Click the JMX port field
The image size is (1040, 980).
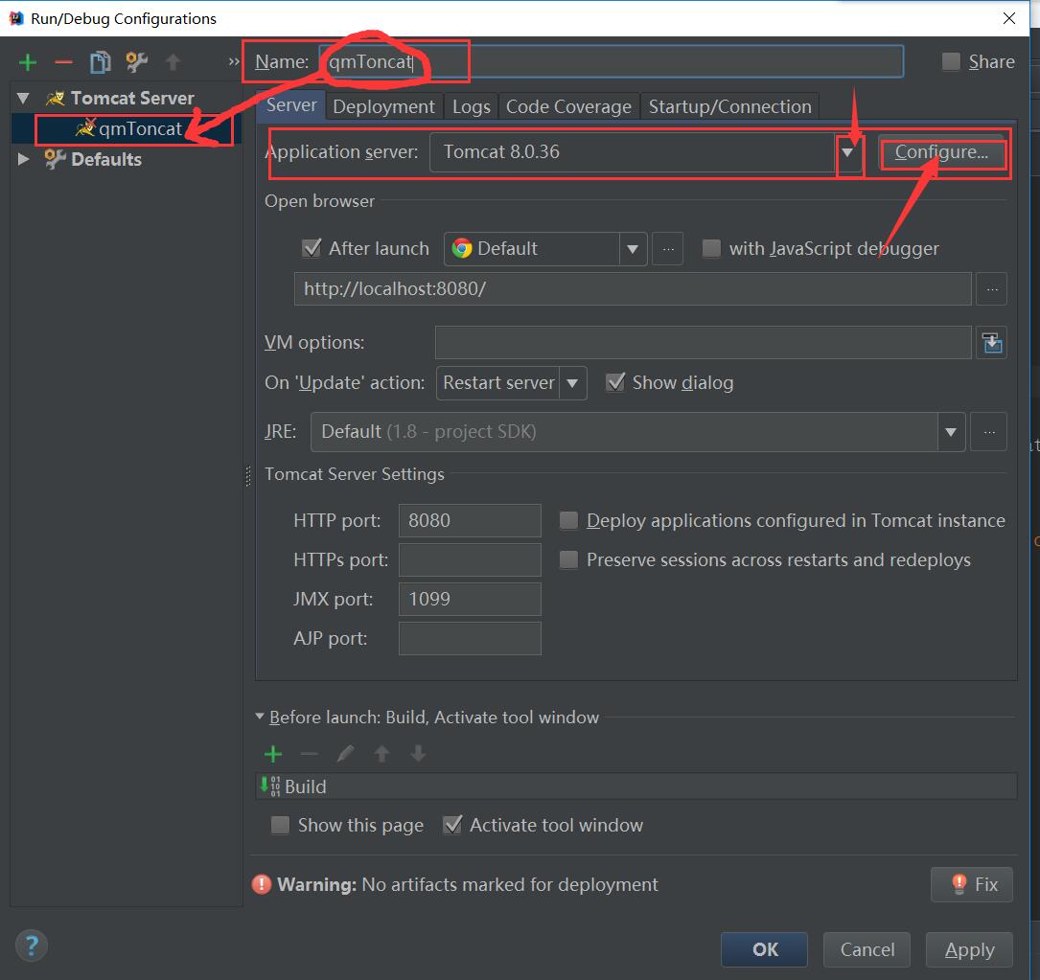click(x=470, y=599)
